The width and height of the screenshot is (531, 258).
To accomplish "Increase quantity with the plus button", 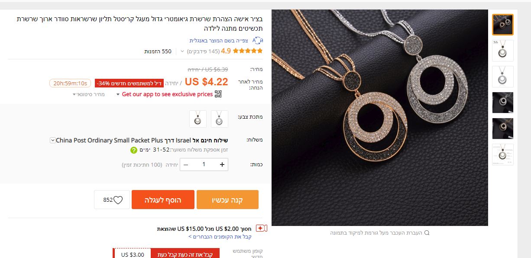I will click(222, 164).
